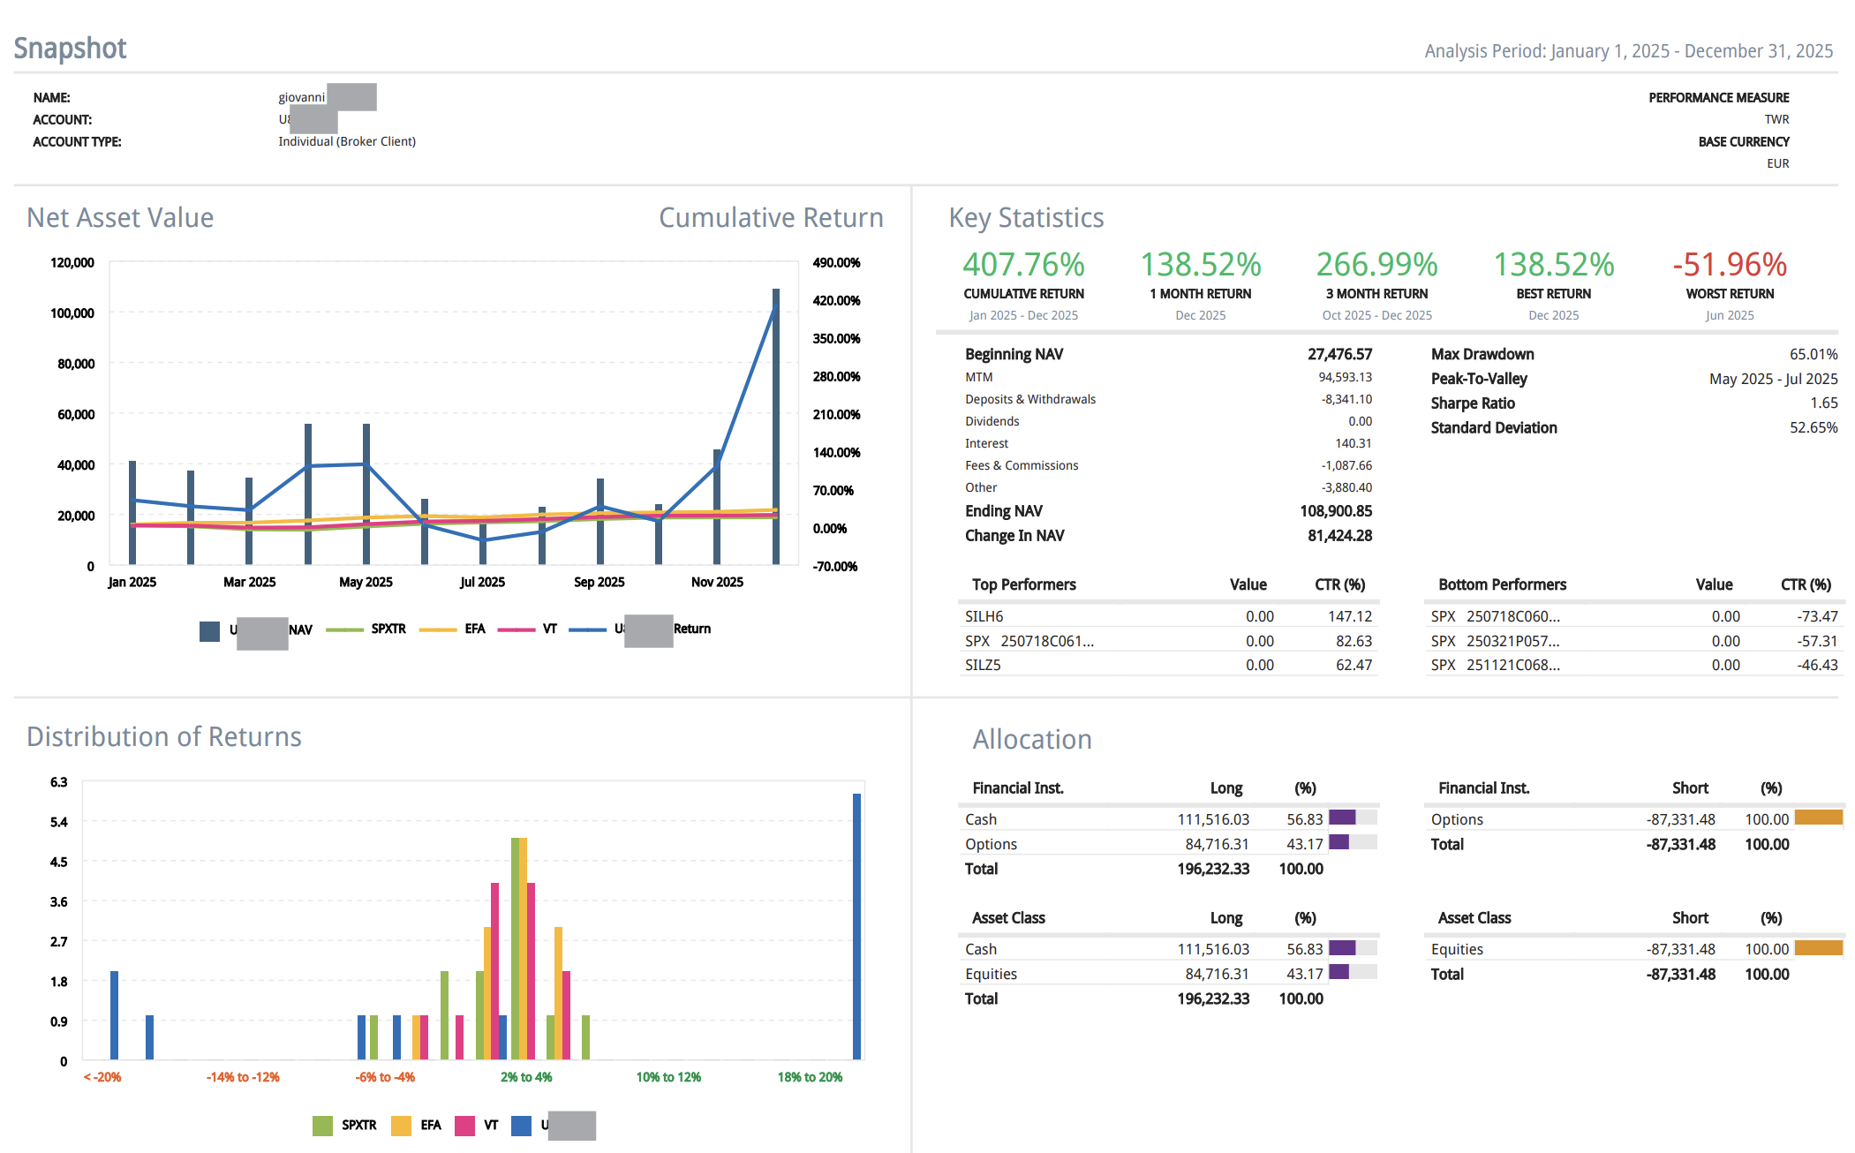Click the -51.96% worst return figure

pyautogui.click(x=1729, y=264)
